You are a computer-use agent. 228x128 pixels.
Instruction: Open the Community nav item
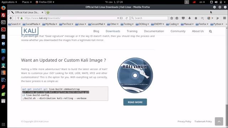pyautogui.click(x=178, y=31)
